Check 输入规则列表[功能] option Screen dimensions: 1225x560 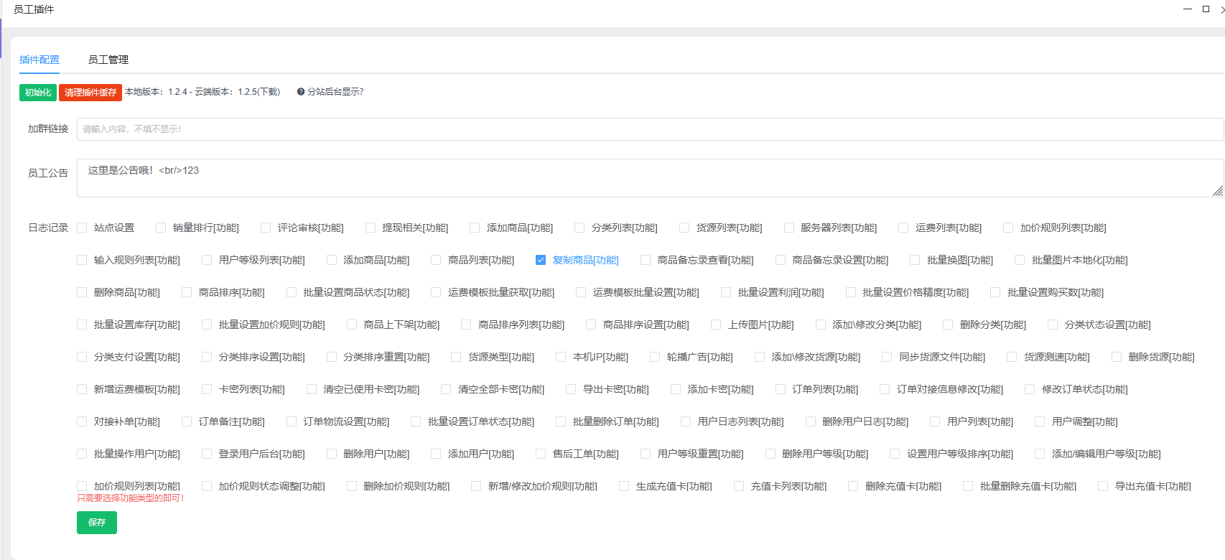coord(82,260)
